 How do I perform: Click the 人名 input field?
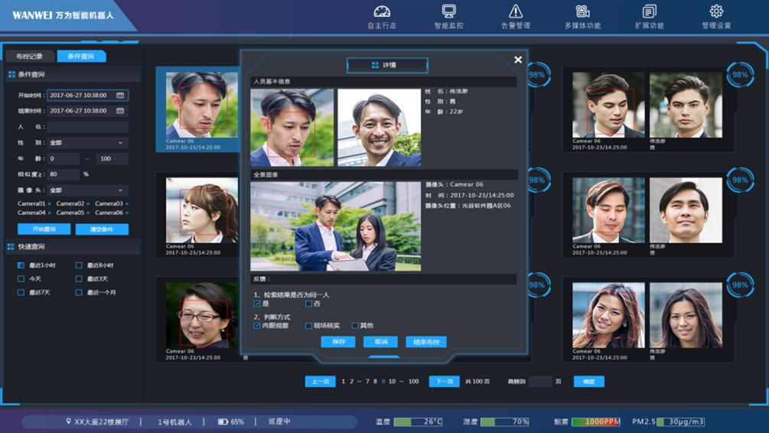[87, 127]
